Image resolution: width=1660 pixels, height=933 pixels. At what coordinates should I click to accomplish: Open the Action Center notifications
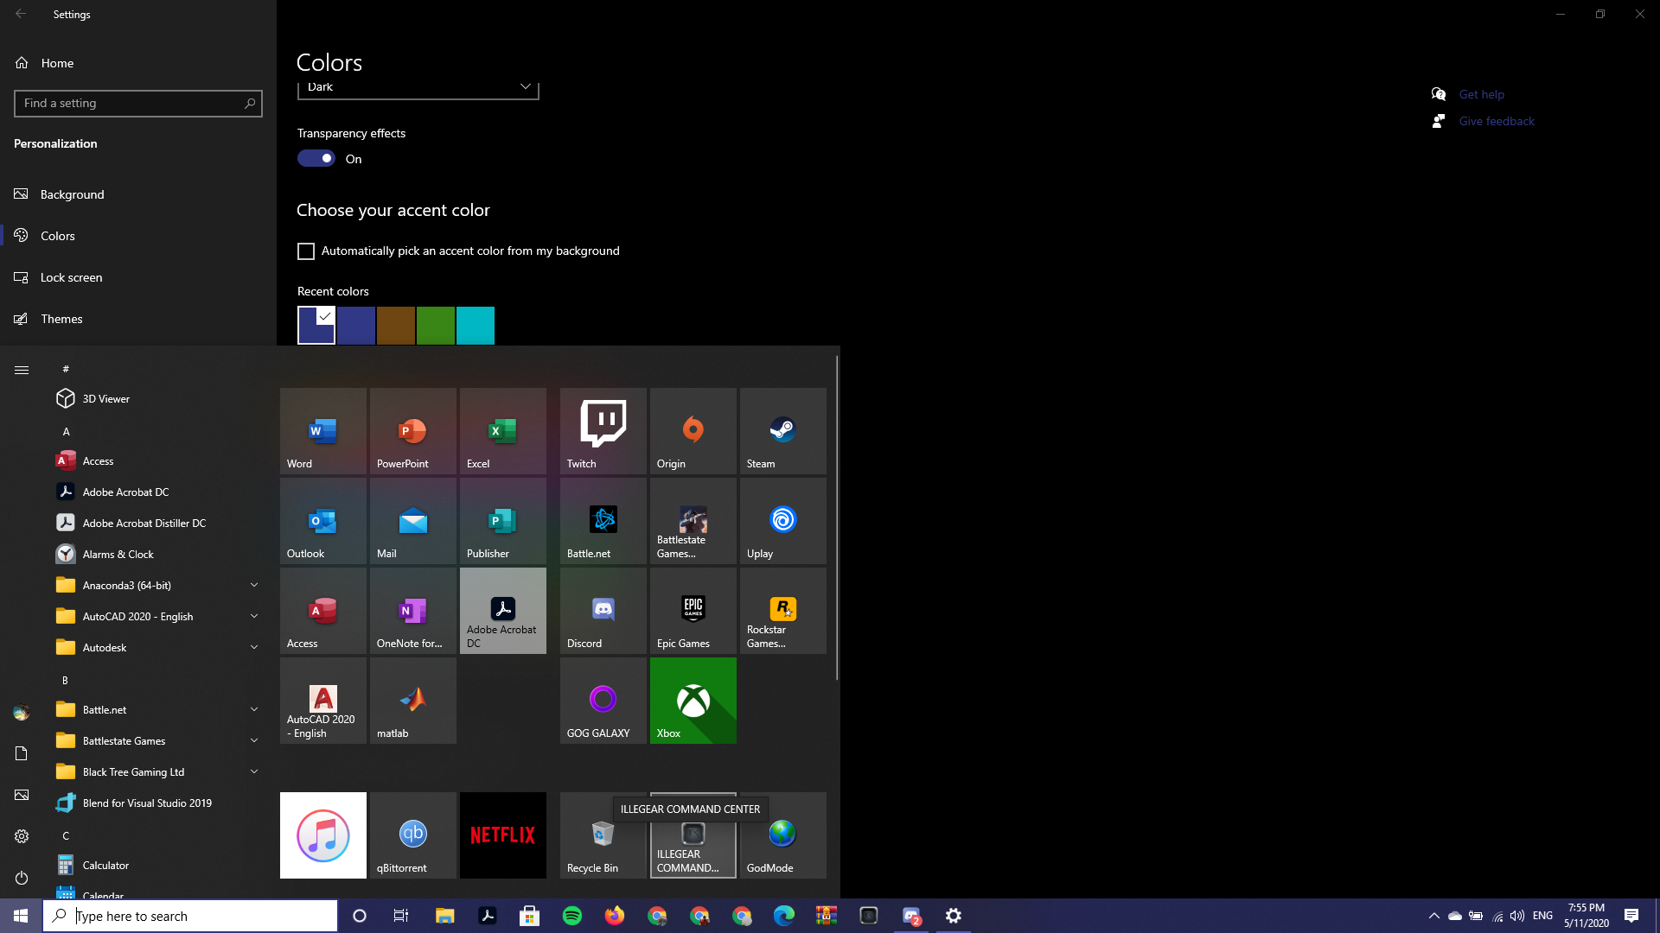(x=1631, y=916)
